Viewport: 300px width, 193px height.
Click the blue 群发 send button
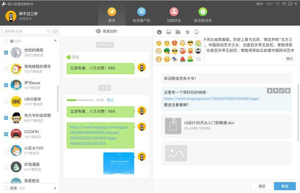(285, 186)
